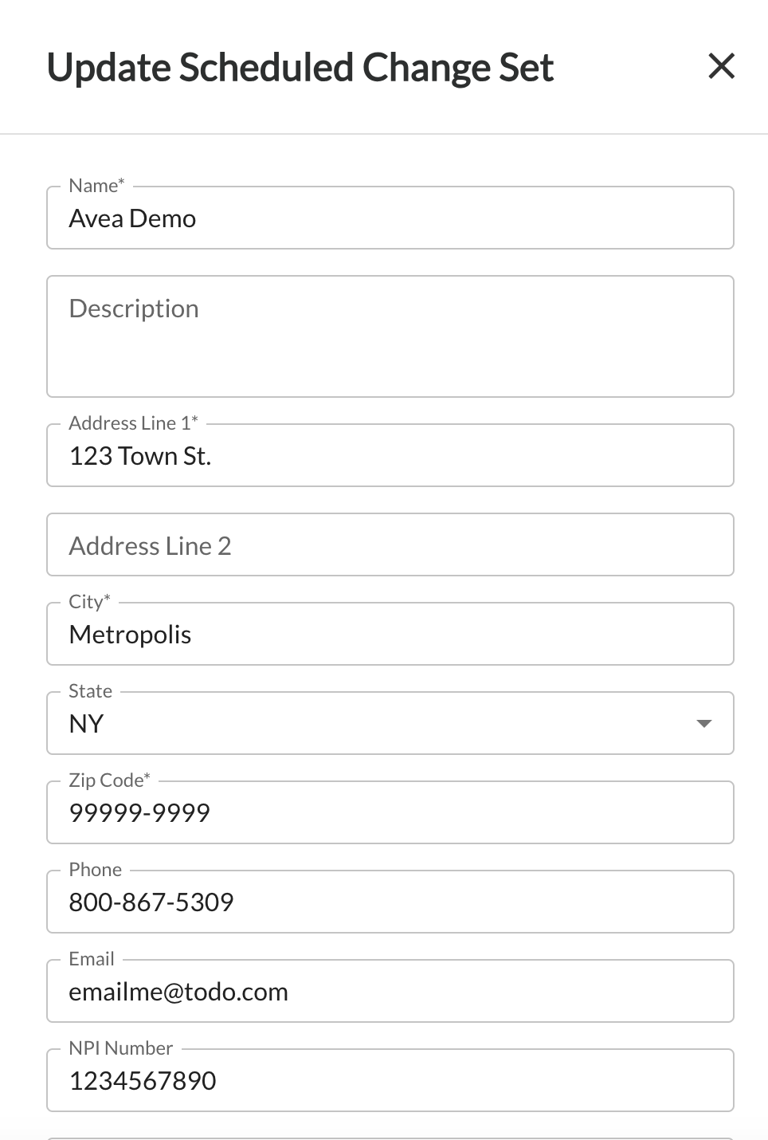768x1140 pixels.
Task: Click the floating 'Address Line 1*' label
Action: (x=133, y=423)
